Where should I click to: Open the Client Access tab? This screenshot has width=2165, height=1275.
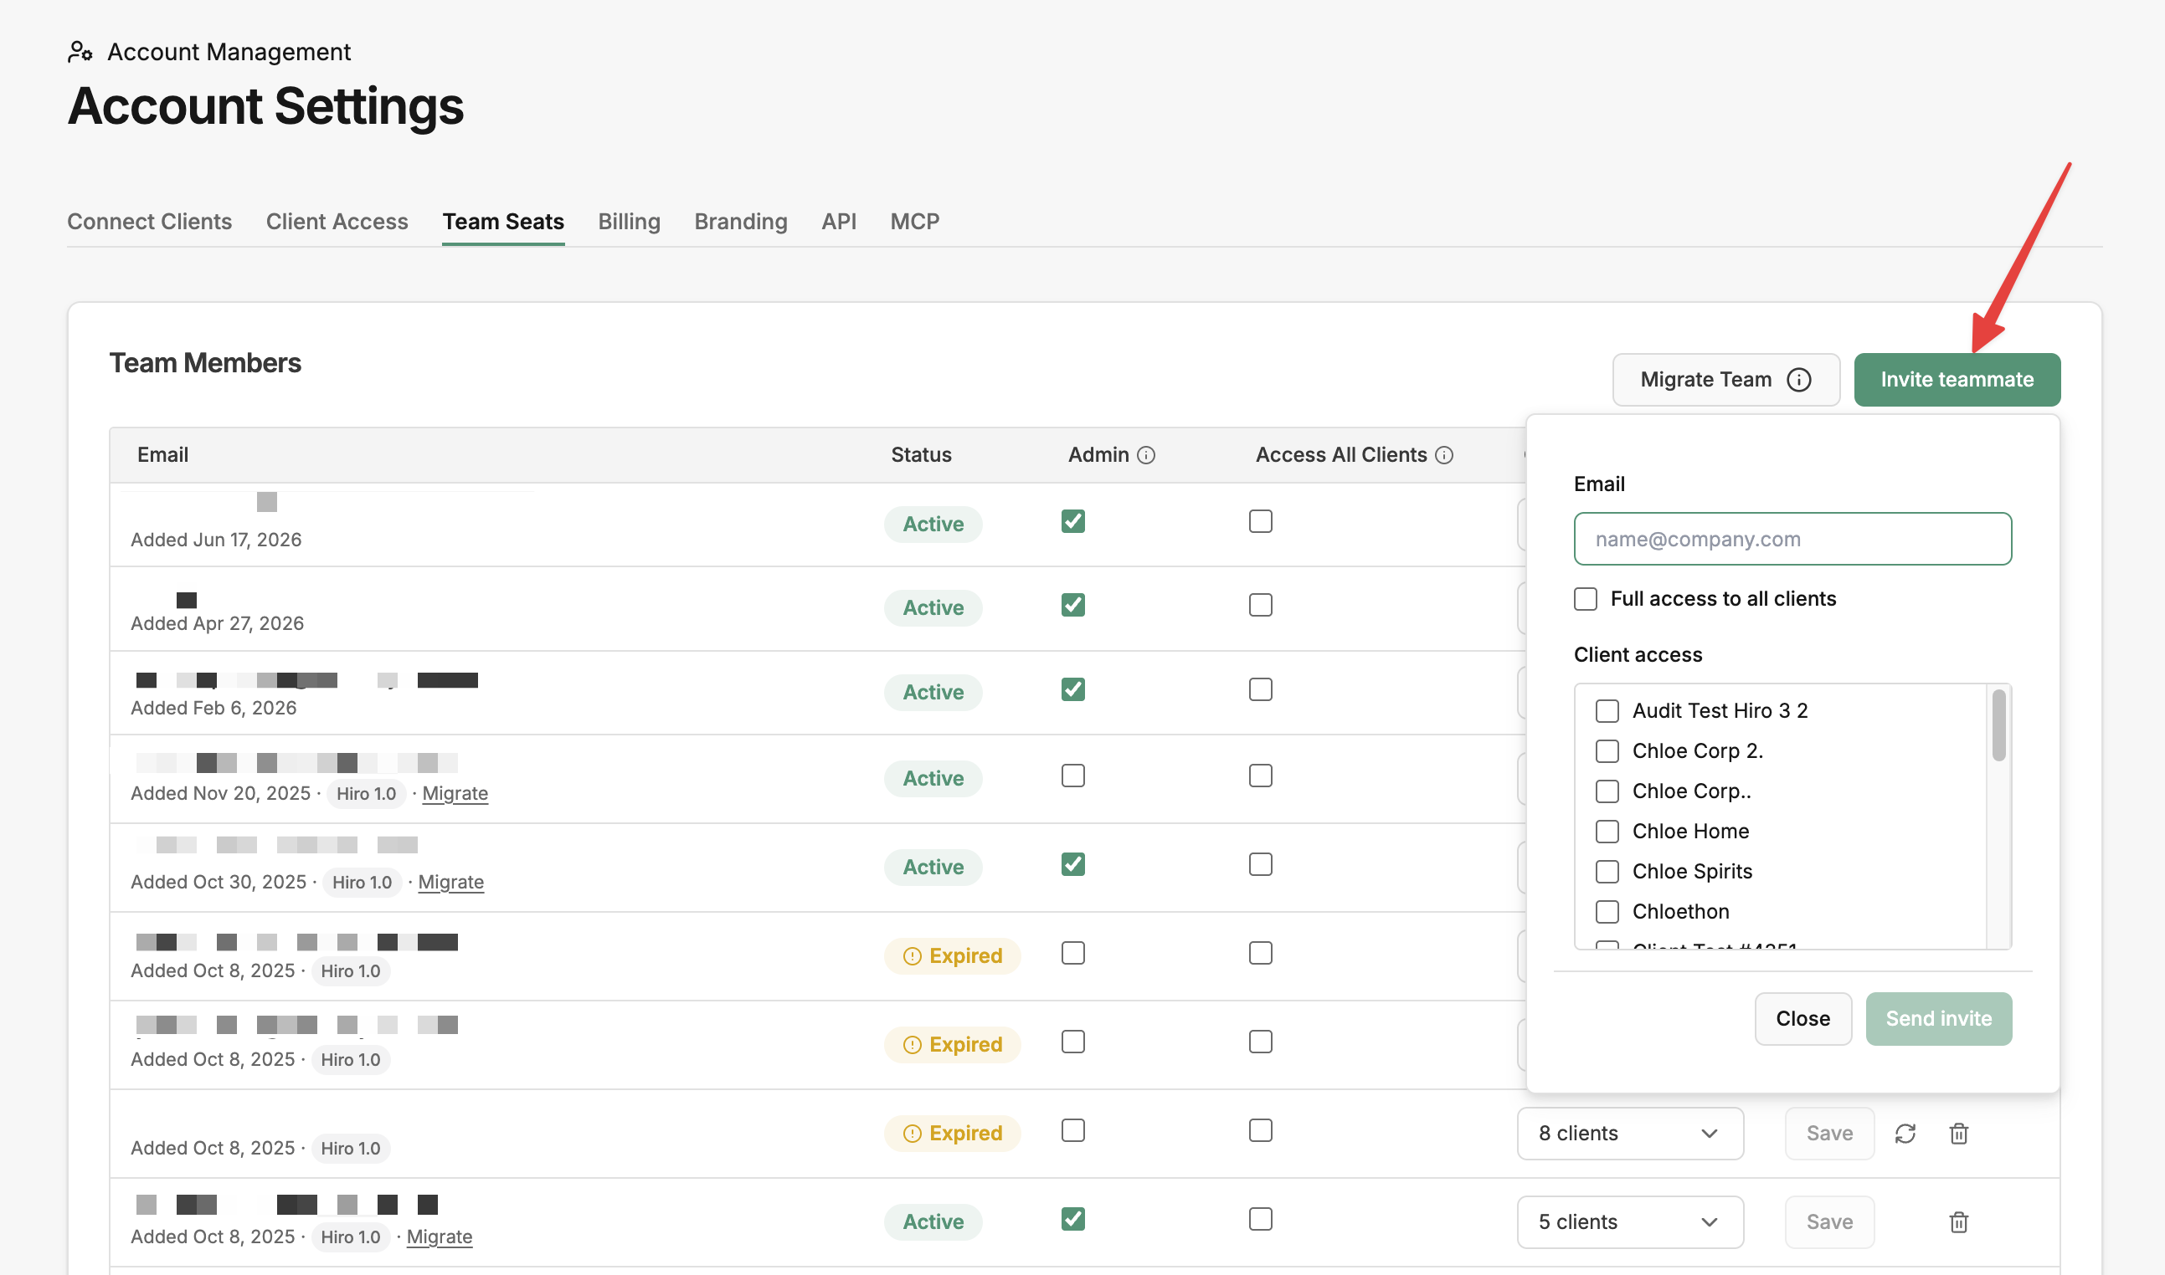(x=337, y=222)
